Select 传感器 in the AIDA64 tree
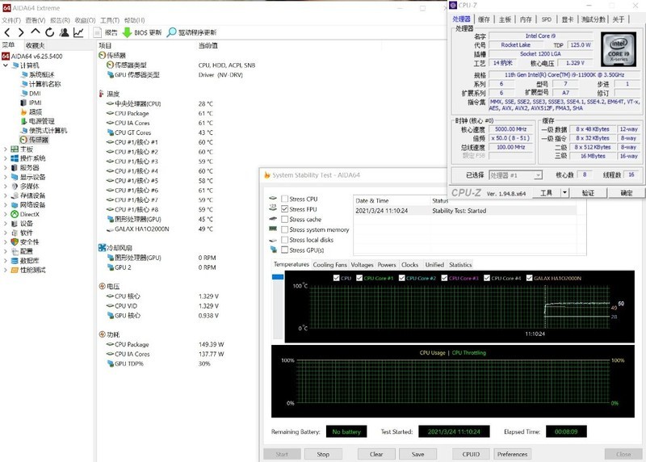 pos(35,140)
